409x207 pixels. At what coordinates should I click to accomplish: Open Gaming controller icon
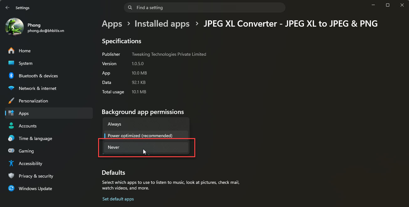(x=11, y=151)
